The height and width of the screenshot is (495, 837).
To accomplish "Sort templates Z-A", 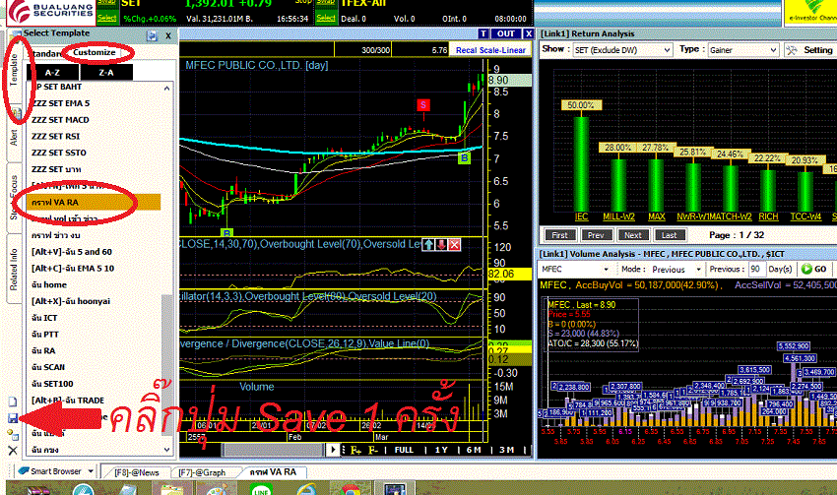I will (x=105, y=73).
